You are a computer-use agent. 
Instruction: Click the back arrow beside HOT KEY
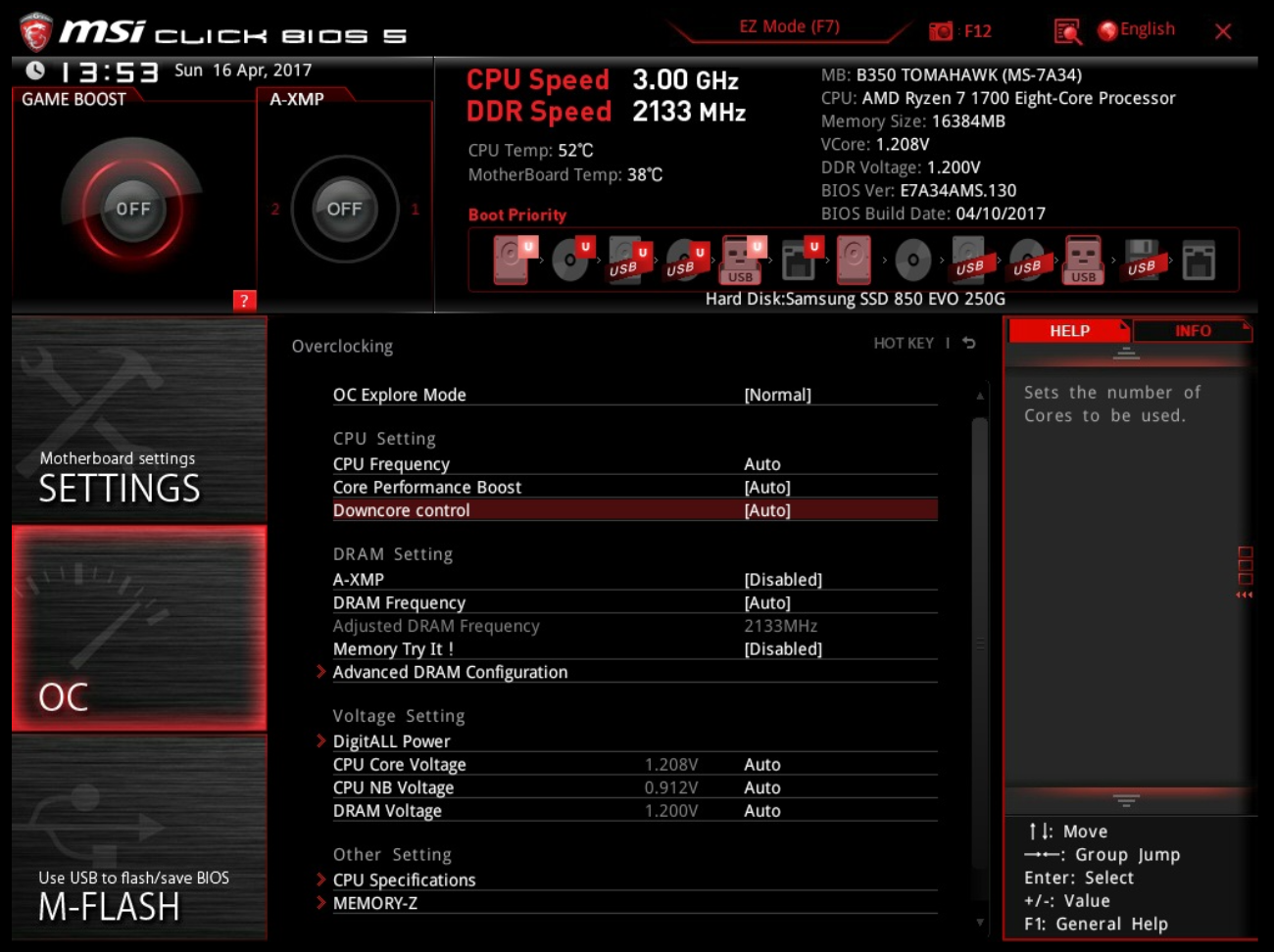pyautogui.click(x=969, y=343)
